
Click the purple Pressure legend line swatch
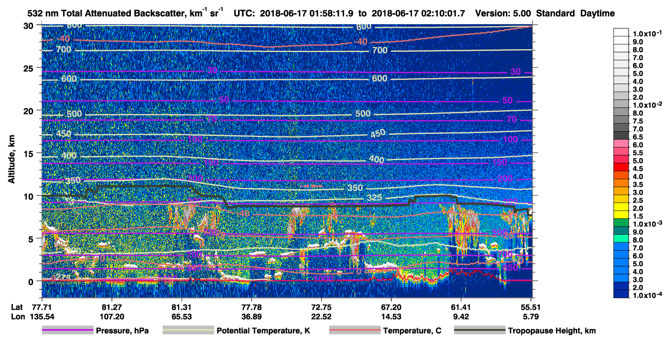[x=67, y=331]
